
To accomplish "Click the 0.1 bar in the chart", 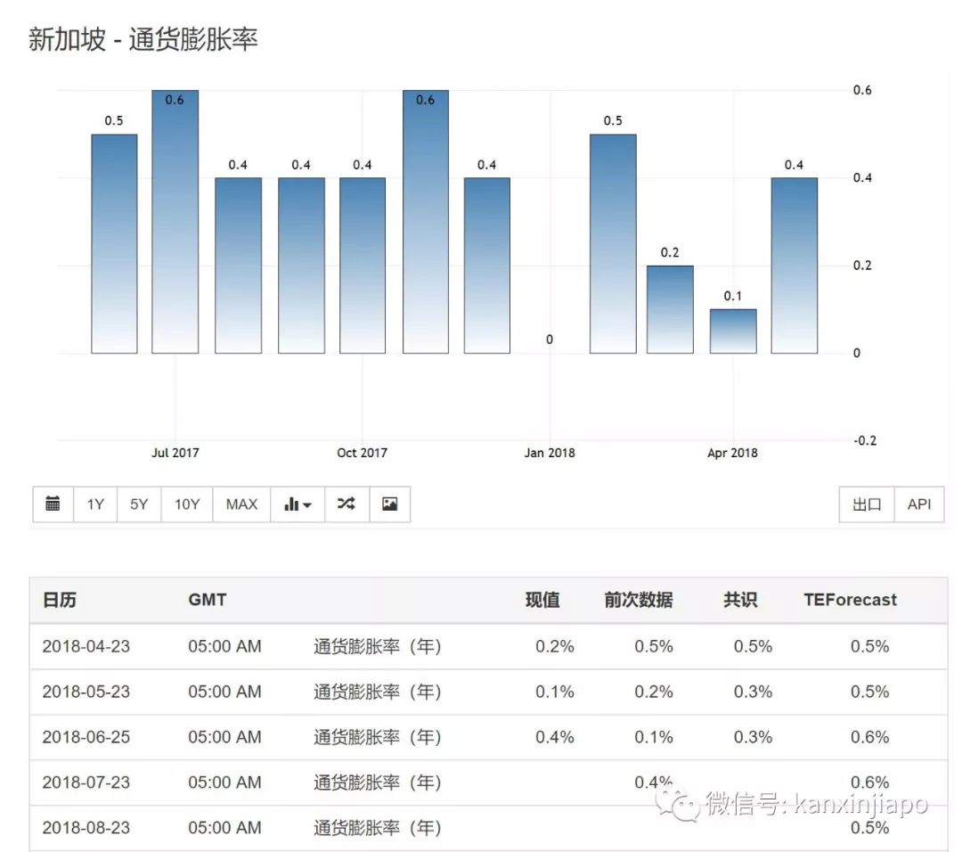I will pyautogui.click(x=733, y=332).
